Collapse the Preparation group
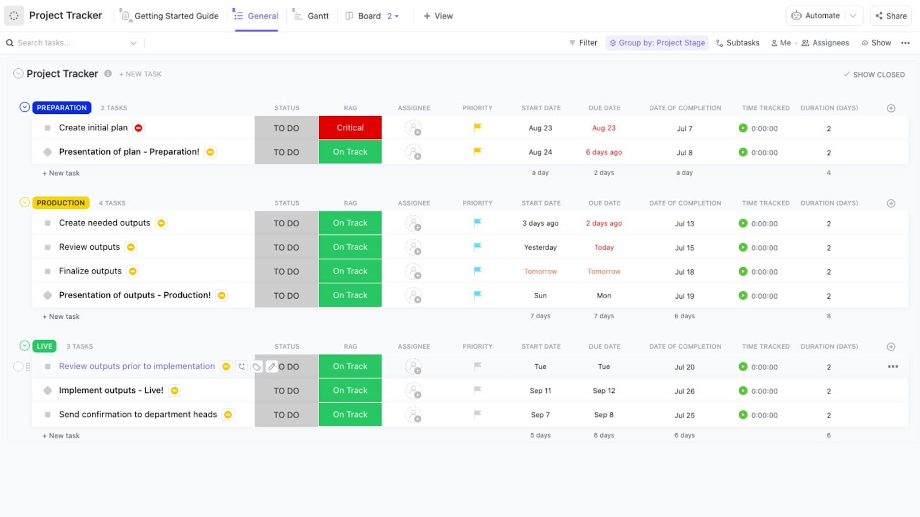The width and height of the screenshot is (920, 517). pos(25,107)
